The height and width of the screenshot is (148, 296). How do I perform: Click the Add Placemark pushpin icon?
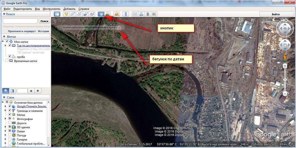coord(66,14)
